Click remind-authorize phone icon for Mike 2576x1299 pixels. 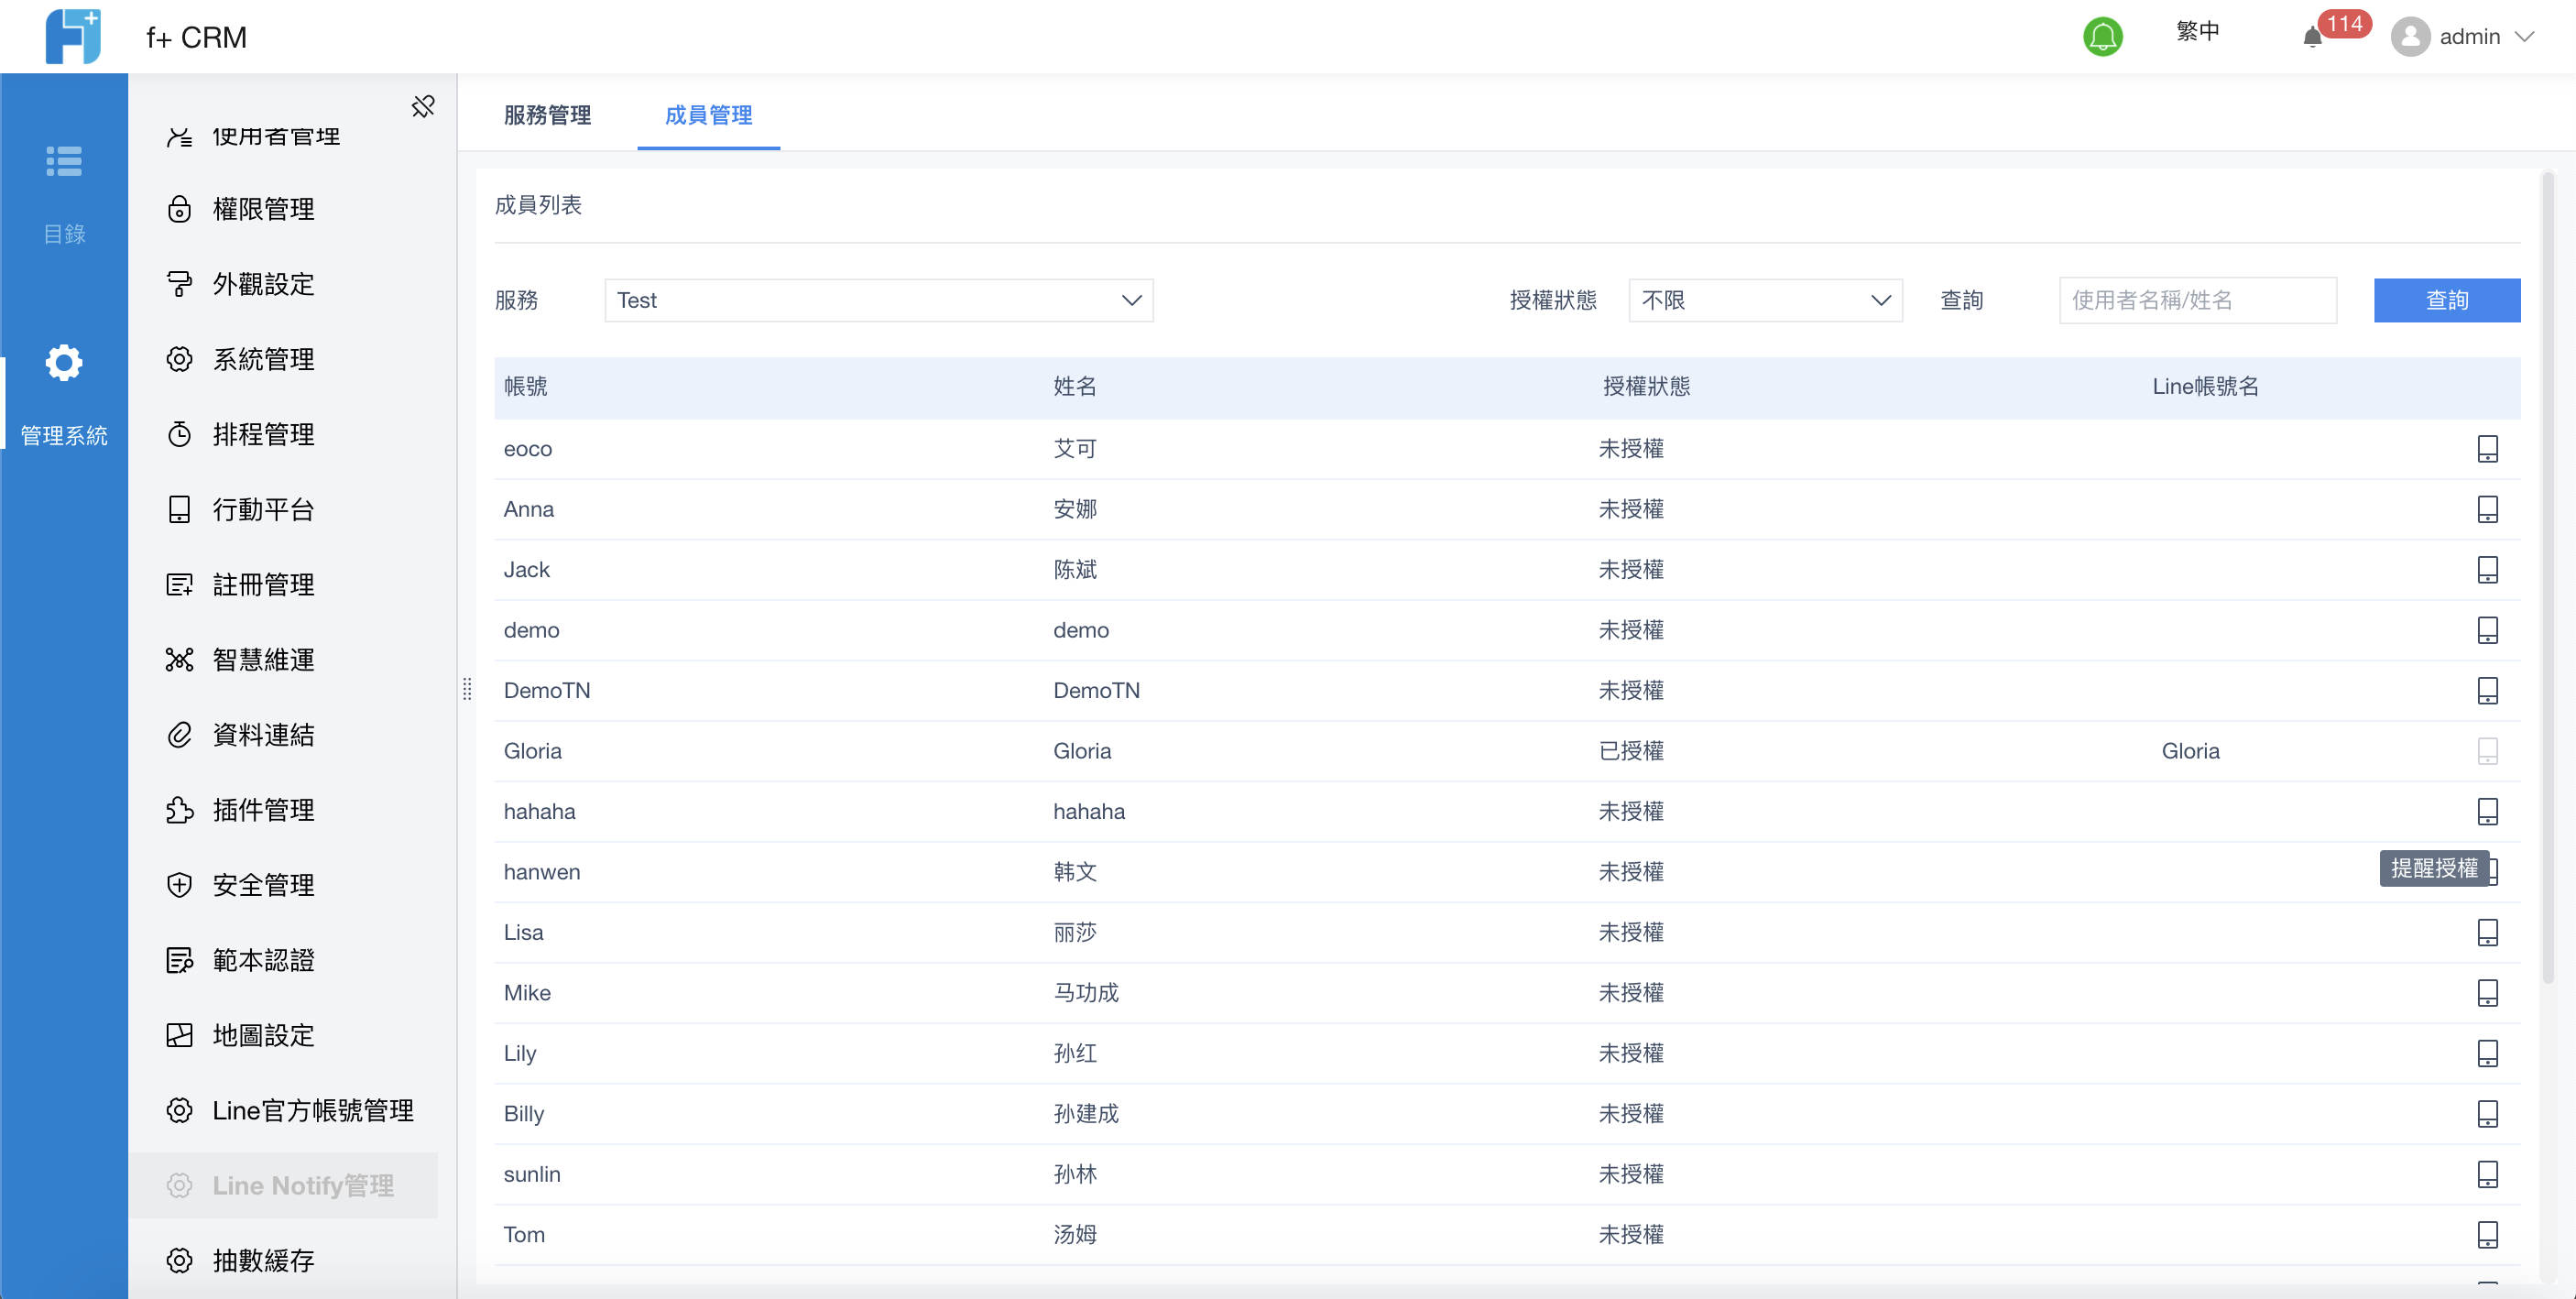click(2487, 993)
